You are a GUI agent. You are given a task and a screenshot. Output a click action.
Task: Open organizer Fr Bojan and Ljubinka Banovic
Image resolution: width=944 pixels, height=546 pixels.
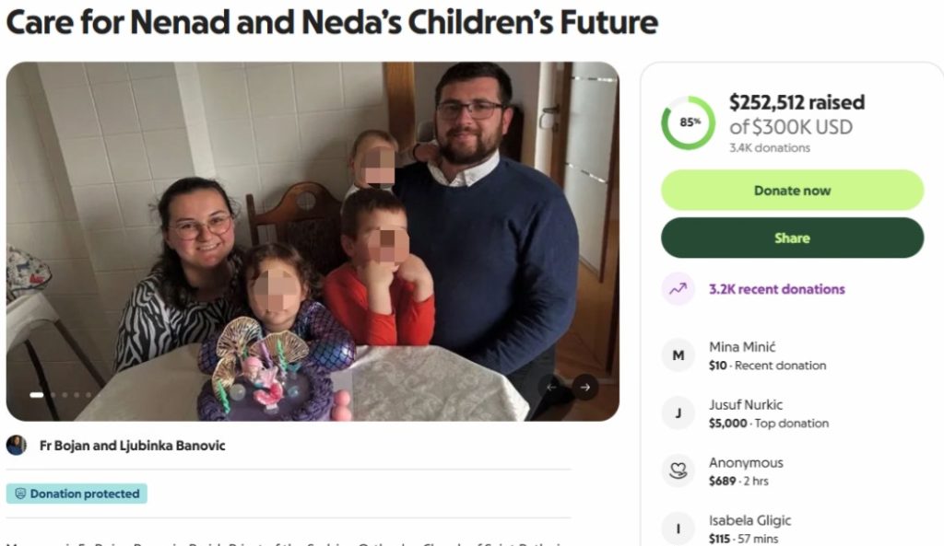pos(132,446)
